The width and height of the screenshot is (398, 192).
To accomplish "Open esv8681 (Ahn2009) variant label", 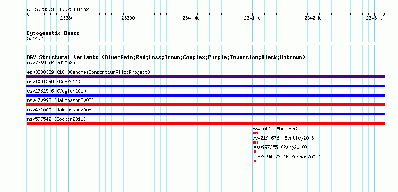I will pos(275,128).
